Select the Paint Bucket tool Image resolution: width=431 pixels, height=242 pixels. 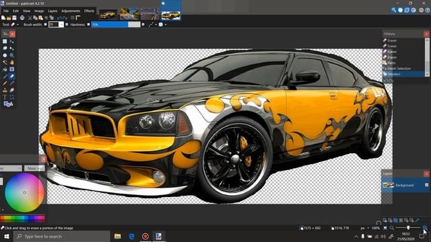(x=5, y=69)
